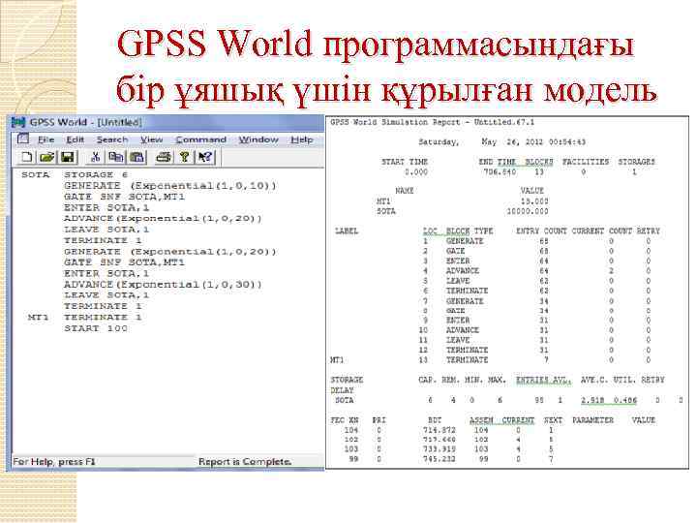The height and width of the screenshot is (523, 697).
Task: Click the 'GENERATE (Exponential(1,0,20))' line
Action: tap(170, 251)
